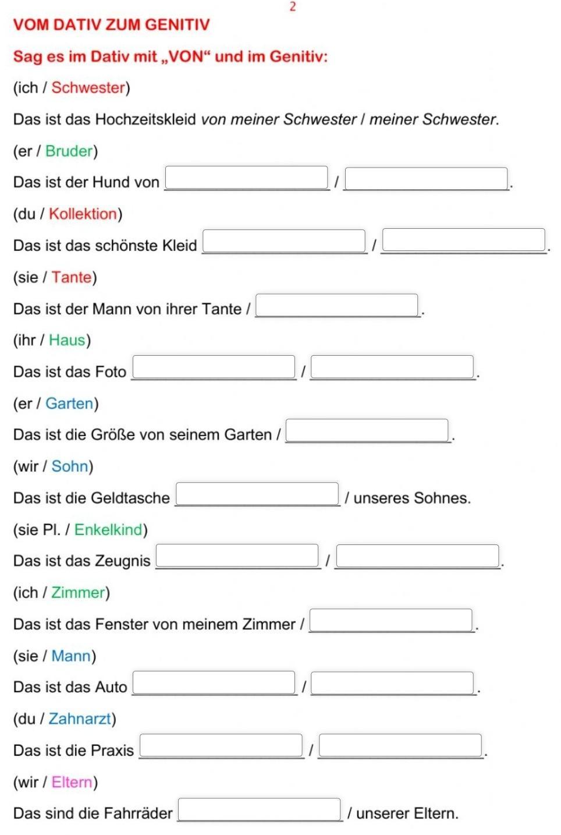Click second blank in the Mann sentence
This screenshot has height=835, width=561.
392,683
